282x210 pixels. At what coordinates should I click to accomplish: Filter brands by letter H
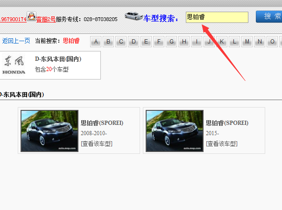(184, 42)
